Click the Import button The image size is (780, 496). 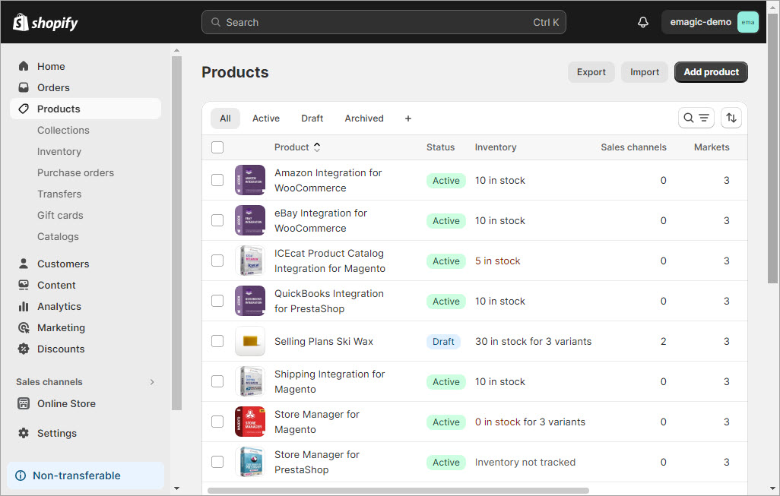pos(644,72)
